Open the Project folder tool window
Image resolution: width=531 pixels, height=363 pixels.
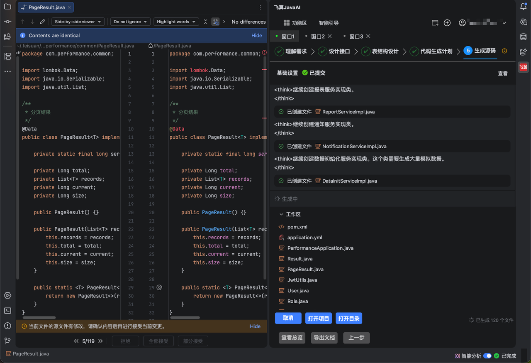pos(7,7)
